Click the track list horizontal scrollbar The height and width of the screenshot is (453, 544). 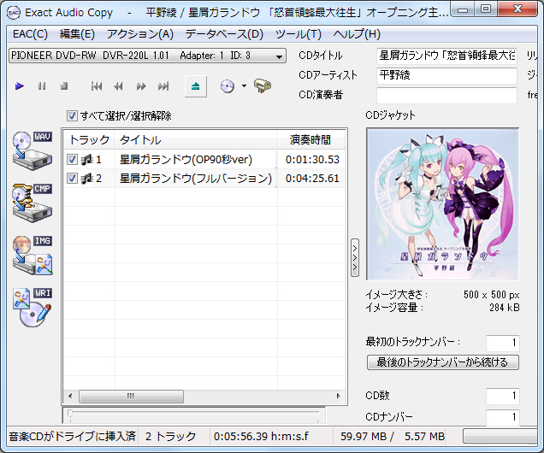click(204, 397)
